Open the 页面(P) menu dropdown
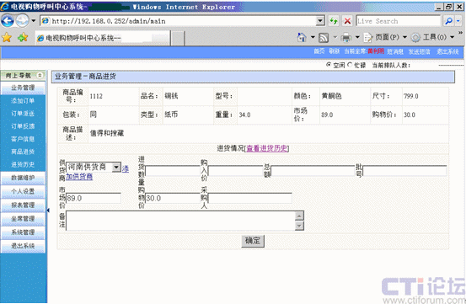 tap(404, 37)
